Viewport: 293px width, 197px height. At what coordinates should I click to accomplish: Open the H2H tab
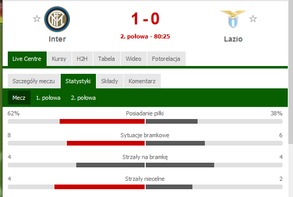click(82, 59)
